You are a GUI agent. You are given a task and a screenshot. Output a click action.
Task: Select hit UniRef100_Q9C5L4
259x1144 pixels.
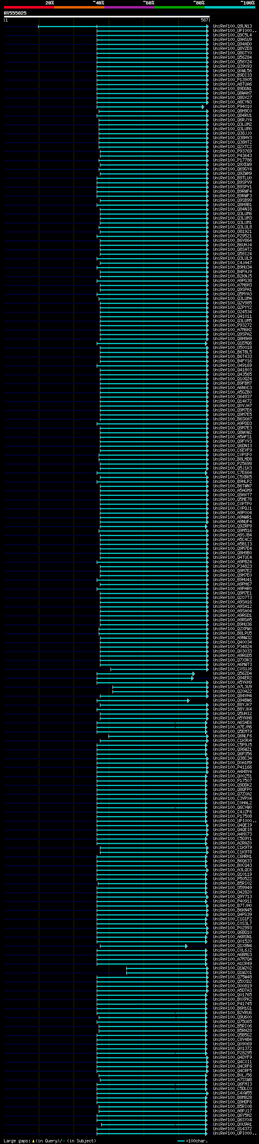tap(232, 35)
